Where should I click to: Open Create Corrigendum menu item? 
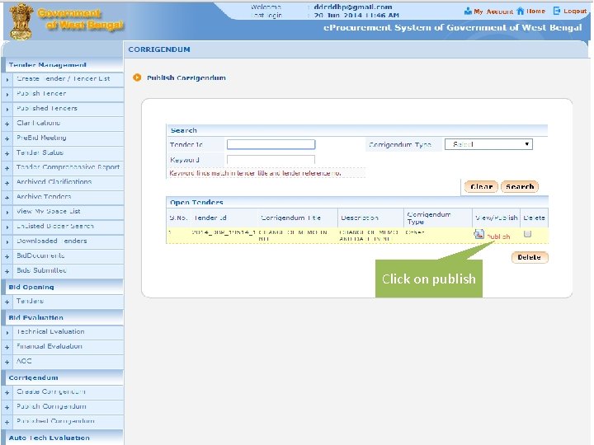tap(51, 391)
